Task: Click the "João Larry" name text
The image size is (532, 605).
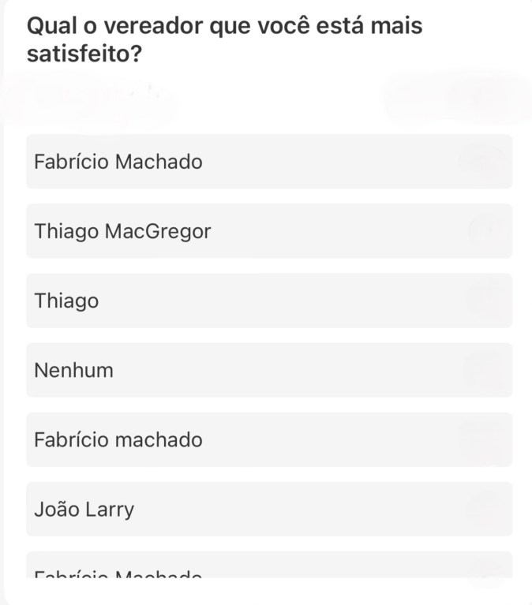Action: tap(84, 509)
